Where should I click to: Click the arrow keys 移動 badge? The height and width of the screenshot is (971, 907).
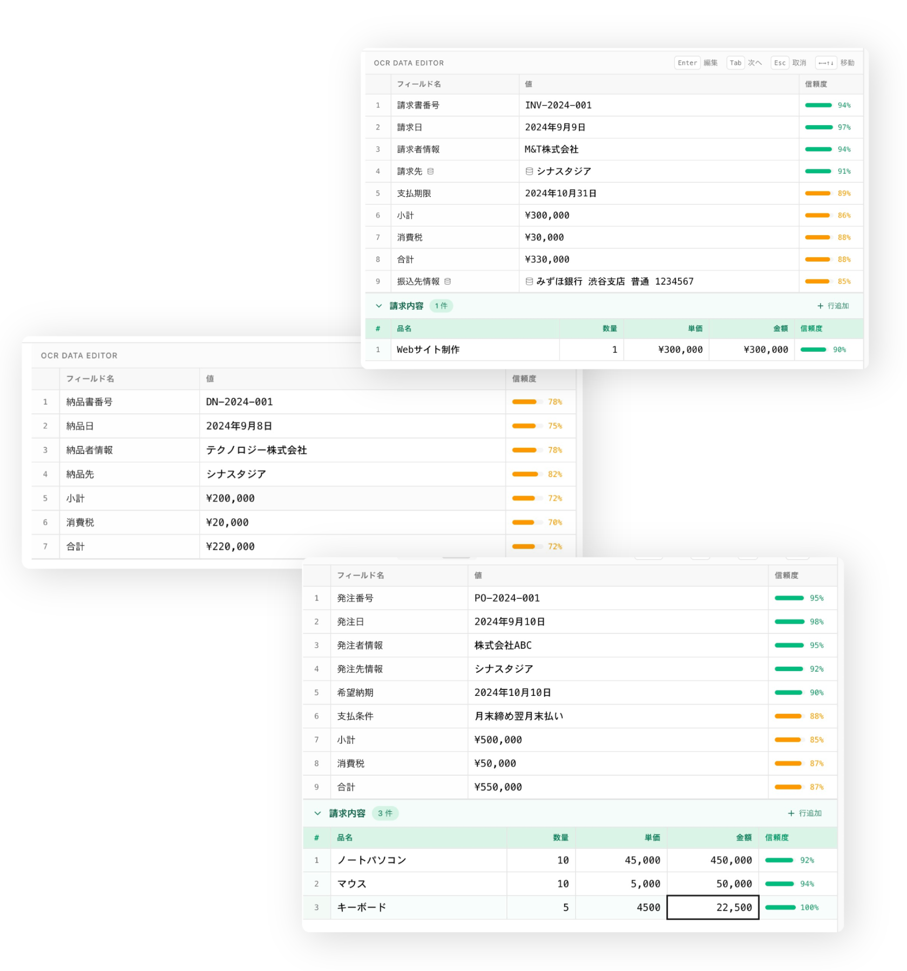(x=825, y=63)
